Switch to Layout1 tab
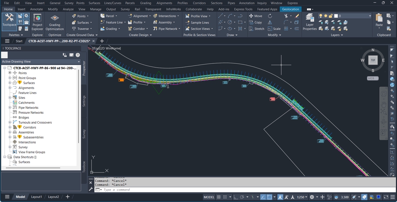Image resolution: width=397 pixels, height=202 pixels. point(36,197)
